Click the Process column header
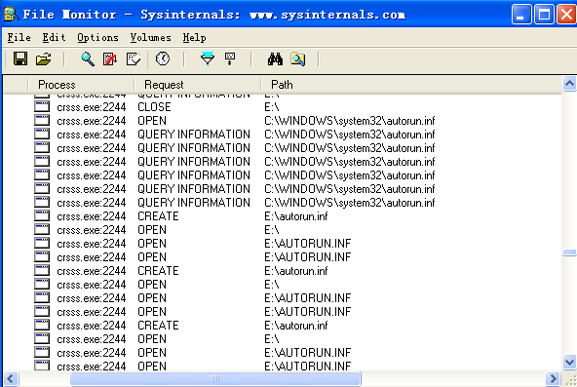577x387 pixels. (81, 85)
